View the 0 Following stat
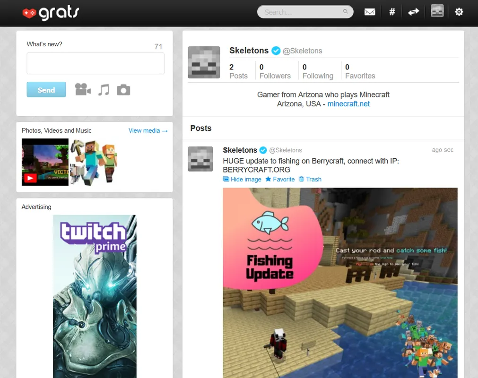Image resolution: width=478 pixels, height=378 pixels. pyautogui.click(x=318, y=71)
